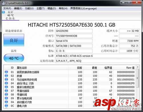
Task: Open the 文件(F) menu
Action: pos(7,8)
